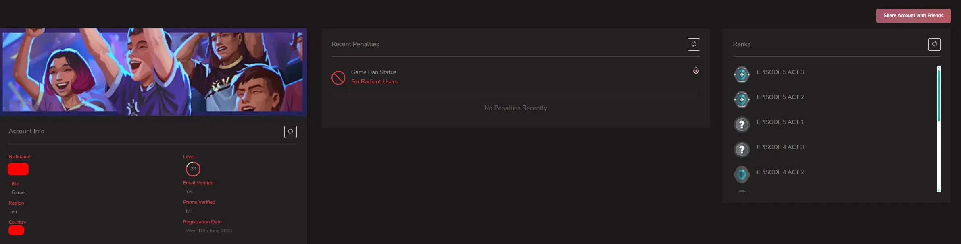
Task: Select the EPISODE 5 ACT 3 label
Action: 780,72
